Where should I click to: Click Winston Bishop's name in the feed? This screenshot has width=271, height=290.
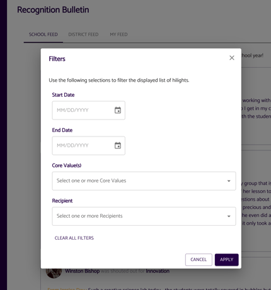click(x=82, y=271)
